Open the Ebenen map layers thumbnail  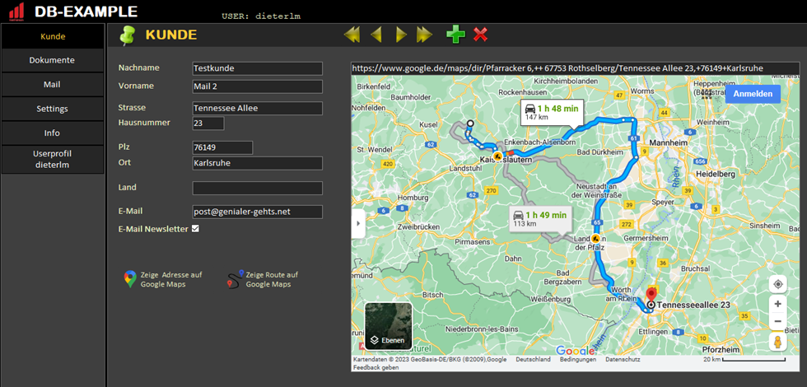point(388,326)
